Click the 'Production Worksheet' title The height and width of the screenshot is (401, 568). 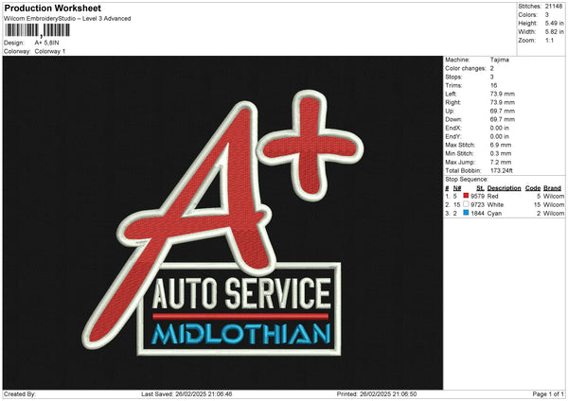point(52,8)
